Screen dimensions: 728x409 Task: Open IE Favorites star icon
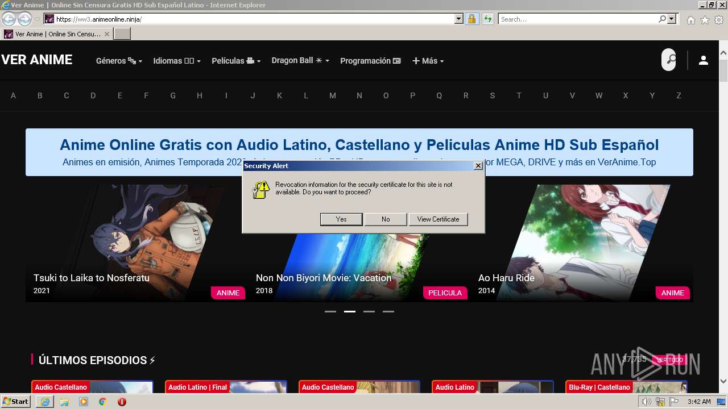coord(705,20)
